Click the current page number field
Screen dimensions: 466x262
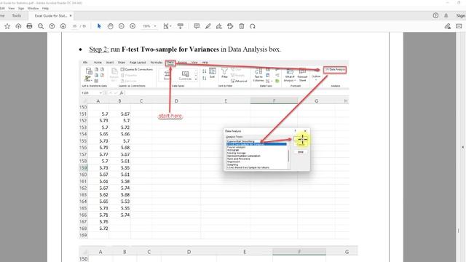click(75, 26)
